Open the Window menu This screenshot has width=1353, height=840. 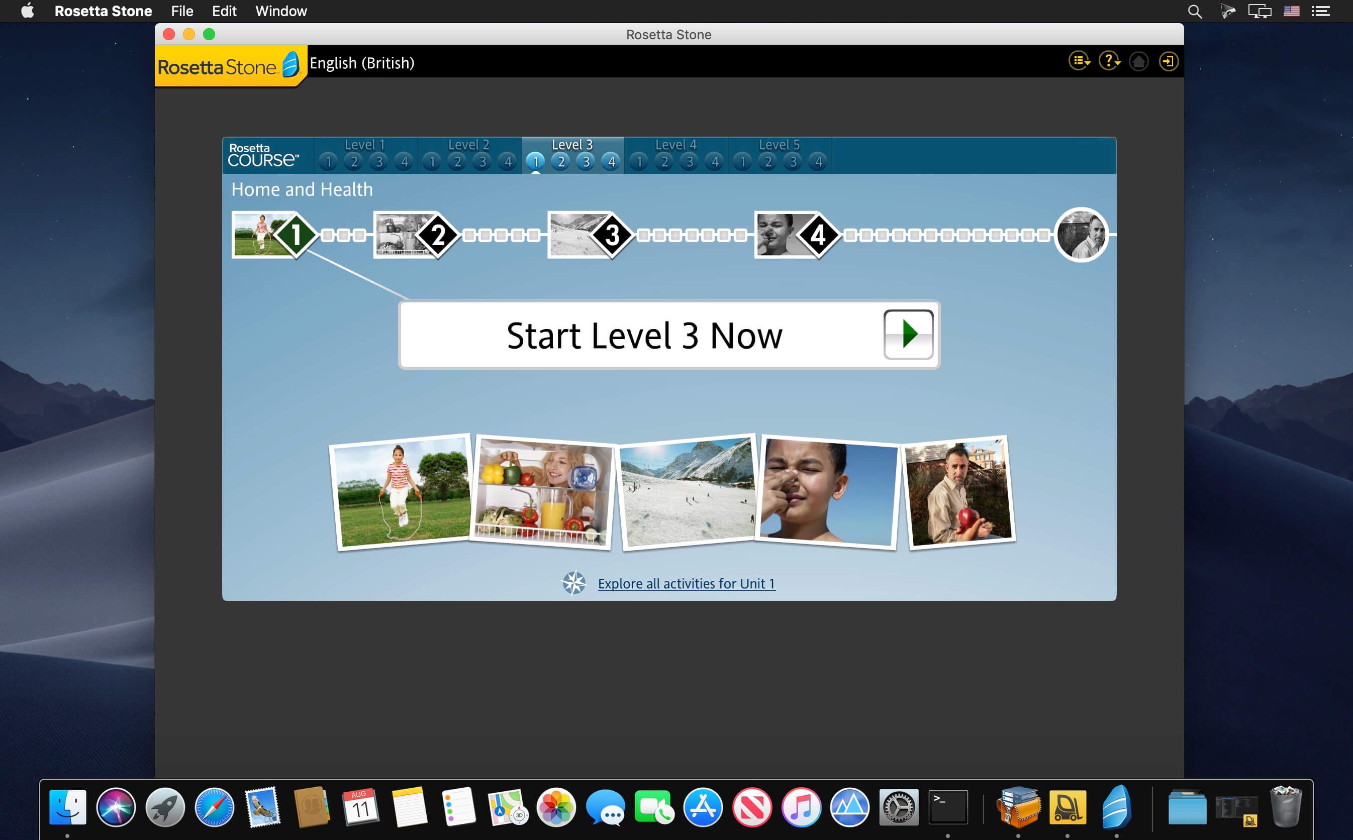pos(280,11)
